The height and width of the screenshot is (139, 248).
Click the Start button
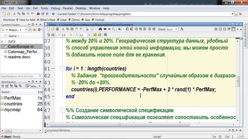tap(6, 136)
